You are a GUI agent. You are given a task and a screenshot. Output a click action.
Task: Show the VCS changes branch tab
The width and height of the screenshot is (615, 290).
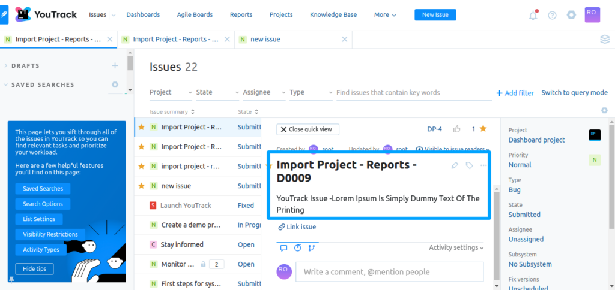(312, 247)
